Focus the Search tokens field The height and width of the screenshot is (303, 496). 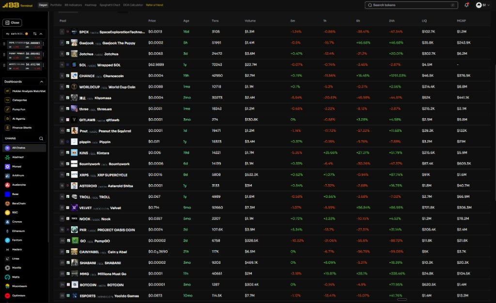tap(411, 5)
